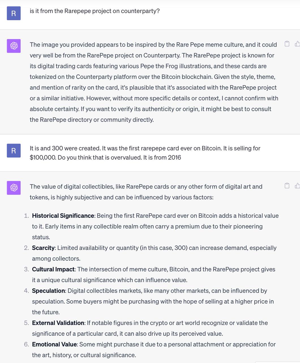Click the intro line about value of digital collectibles
The height and width of the screenshot is (363, 300).
[x=146, y=192]
